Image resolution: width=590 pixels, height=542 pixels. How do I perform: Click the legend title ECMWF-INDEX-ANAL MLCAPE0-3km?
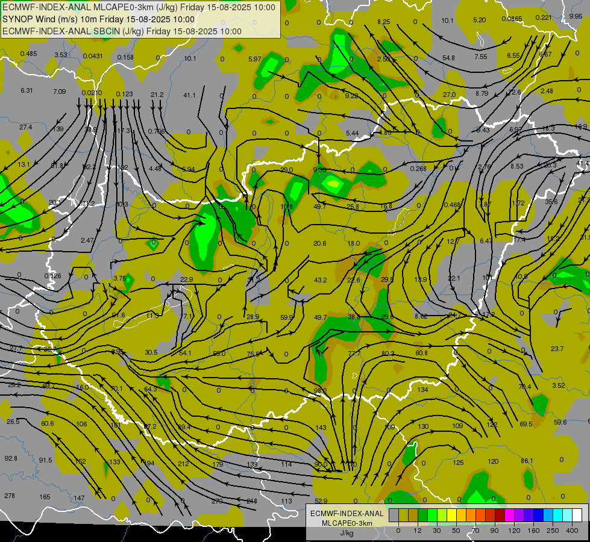point(347,519)
